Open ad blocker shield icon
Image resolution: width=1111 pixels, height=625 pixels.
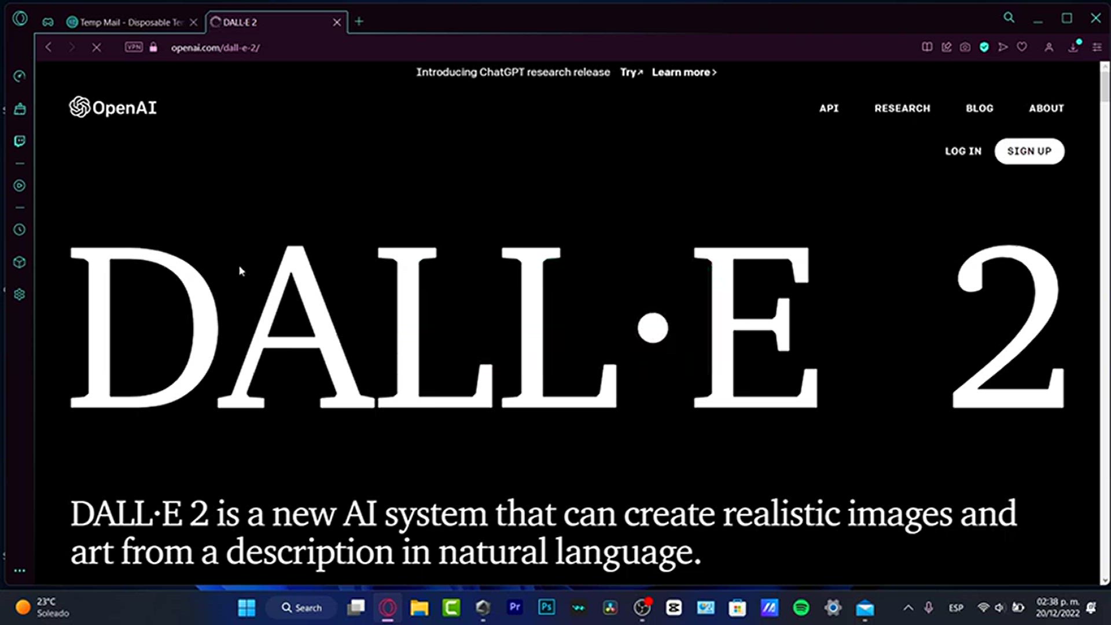coord(984,47)
